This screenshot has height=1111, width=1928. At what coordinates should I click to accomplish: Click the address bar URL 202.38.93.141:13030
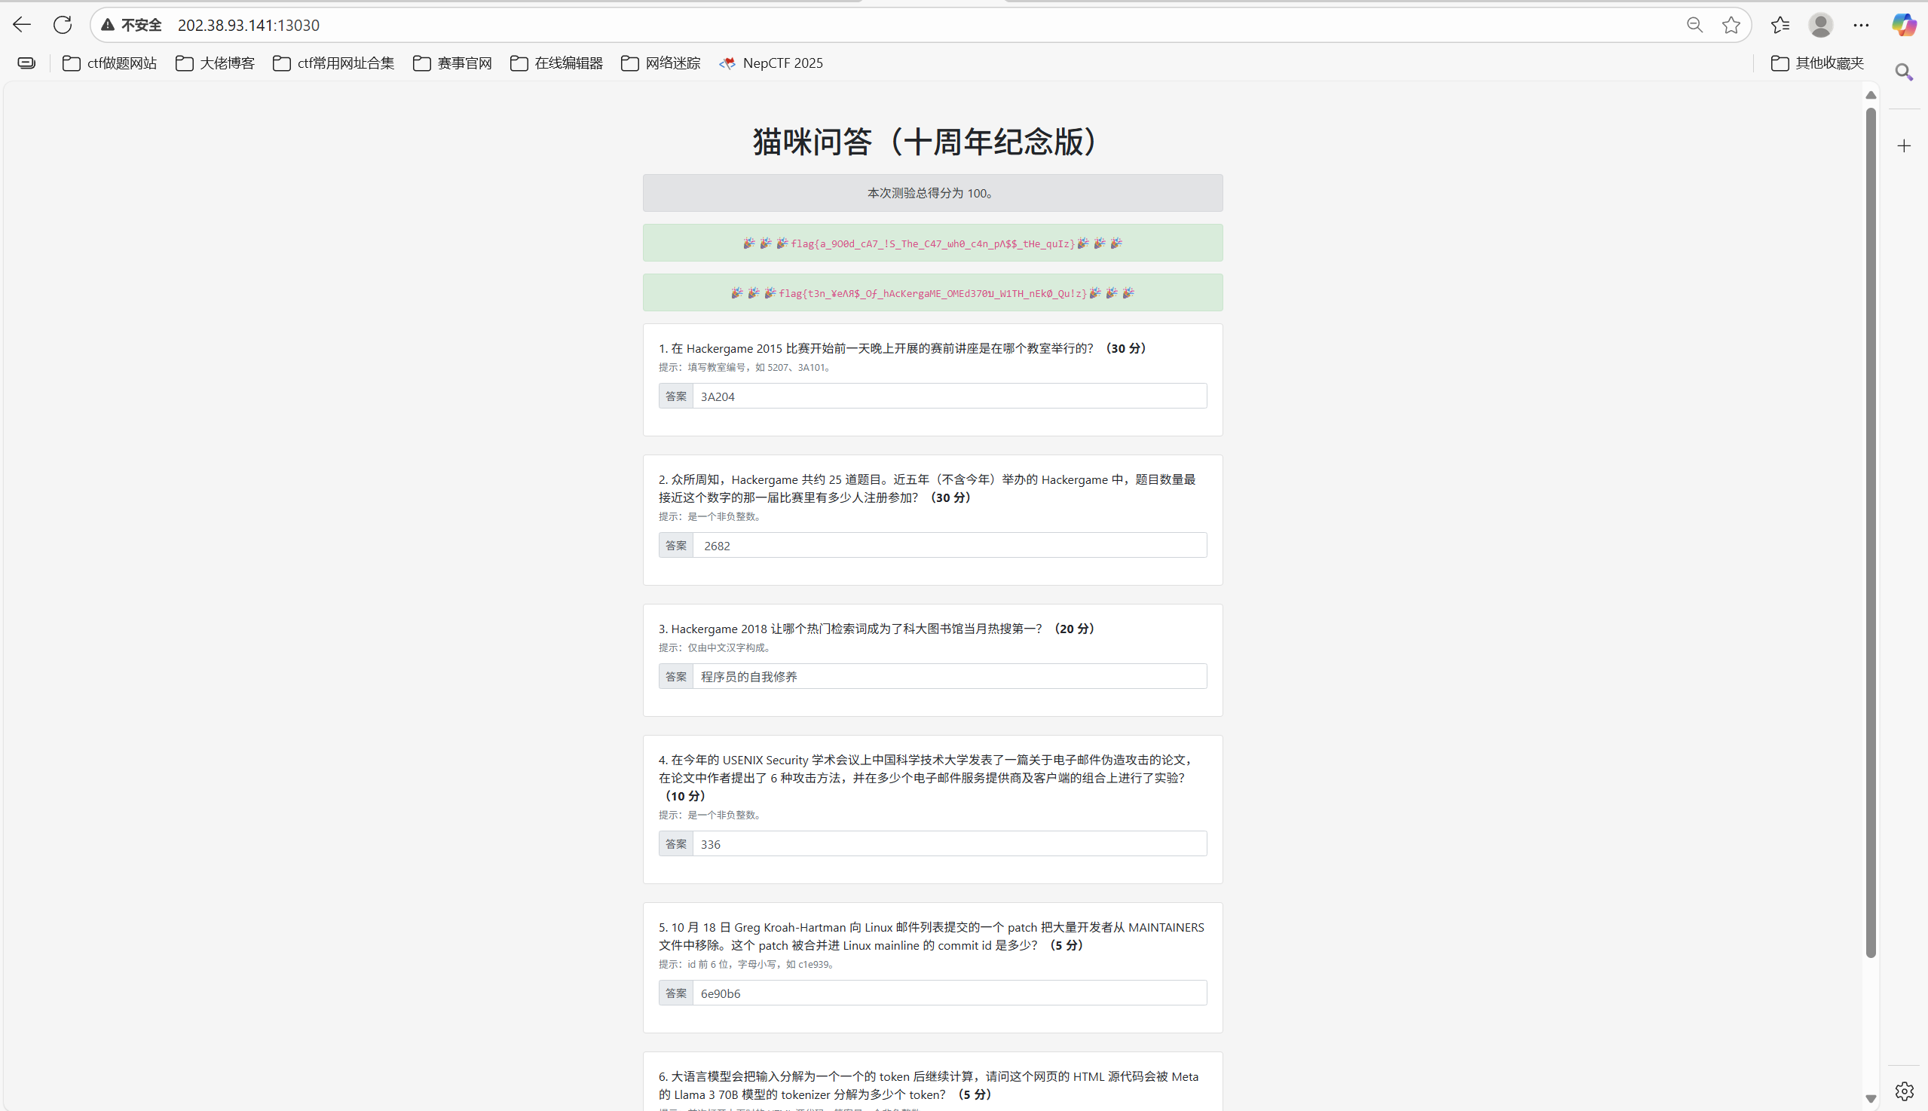[x=249, y=25]
